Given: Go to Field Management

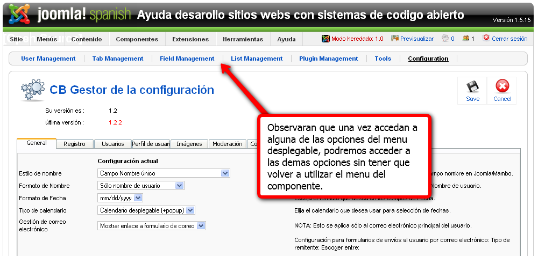Looking at the screenshot, I should 187,58.
